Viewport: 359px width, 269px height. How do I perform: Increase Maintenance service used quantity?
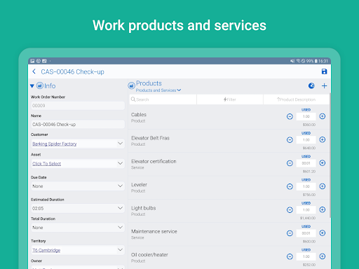tap(323, 233)
